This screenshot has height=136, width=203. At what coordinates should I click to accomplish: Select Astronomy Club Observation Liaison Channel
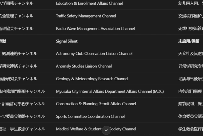(x=94, y=54)
